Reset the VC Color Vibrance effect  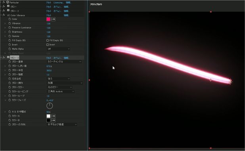point(49,15)
